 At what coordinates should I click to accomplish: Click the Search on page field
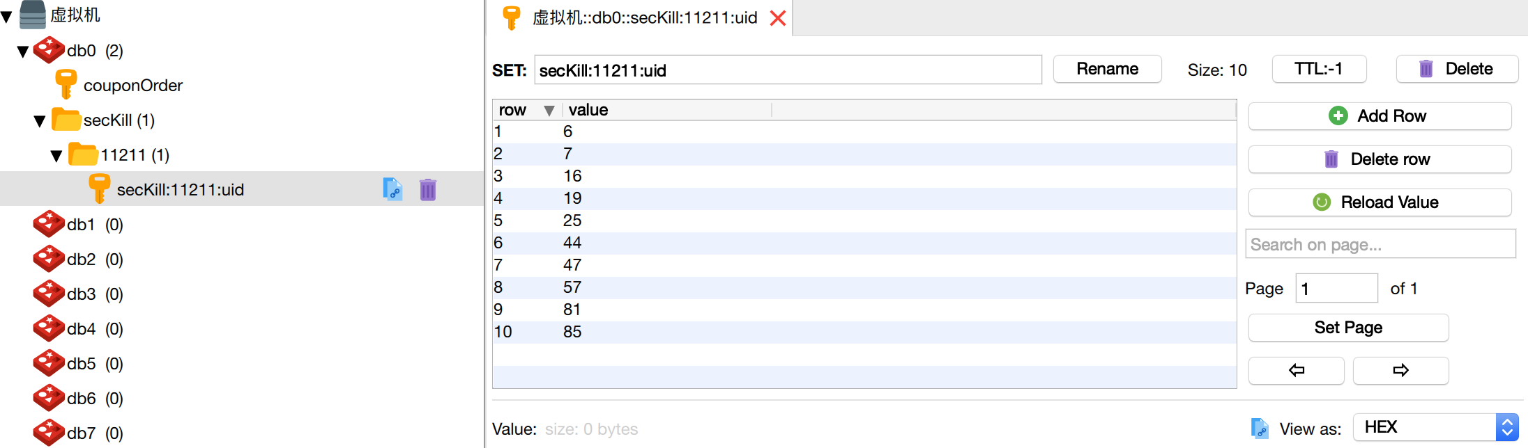pyautogui.click(x=1380, y=244)
